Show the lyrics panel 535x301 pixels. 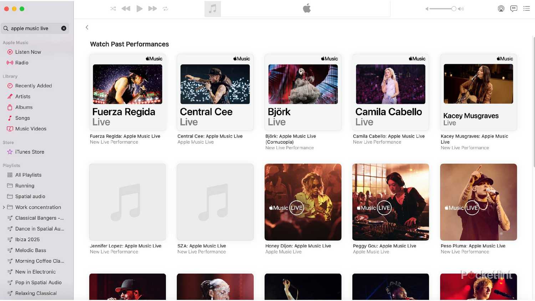tap(514, 9)
